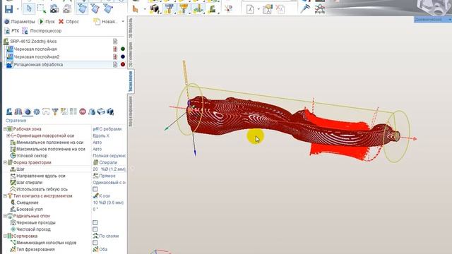Image resolution: width=452 pixels, height=254 pixels.
Task: Enable 'Черновые проходы' checkbox
Action: (x=95, y=223)
